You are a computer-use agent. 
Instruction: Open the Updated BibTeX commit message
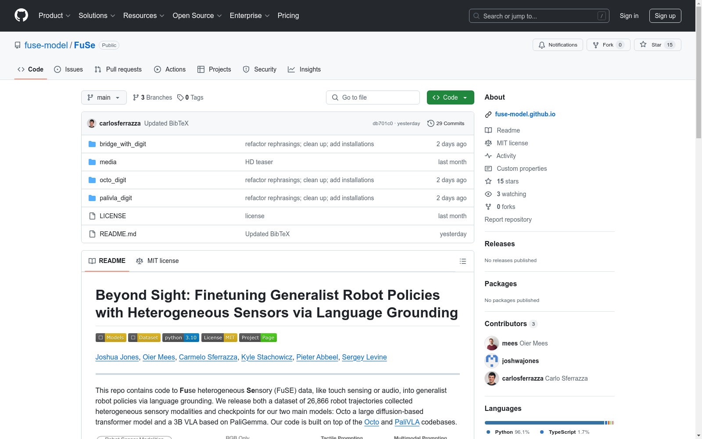click(166, 123)
